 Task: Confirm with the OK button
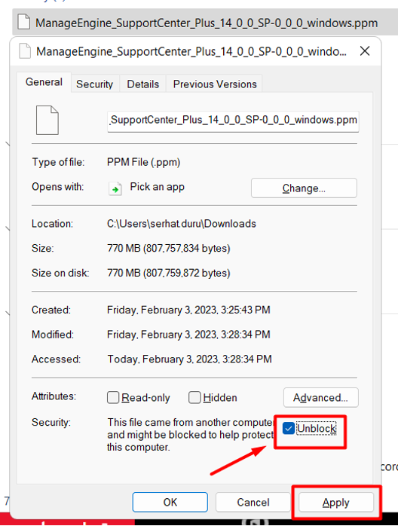170,502
